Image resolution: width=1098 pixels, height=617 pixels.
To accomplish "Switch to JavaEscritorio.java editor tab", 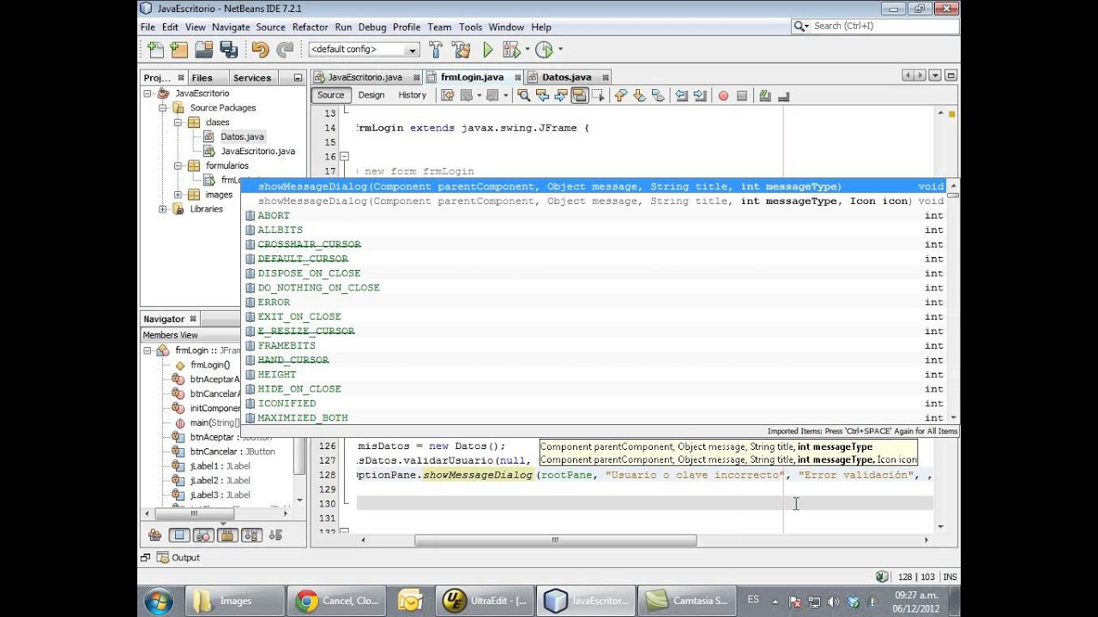I will click(365, 77).
